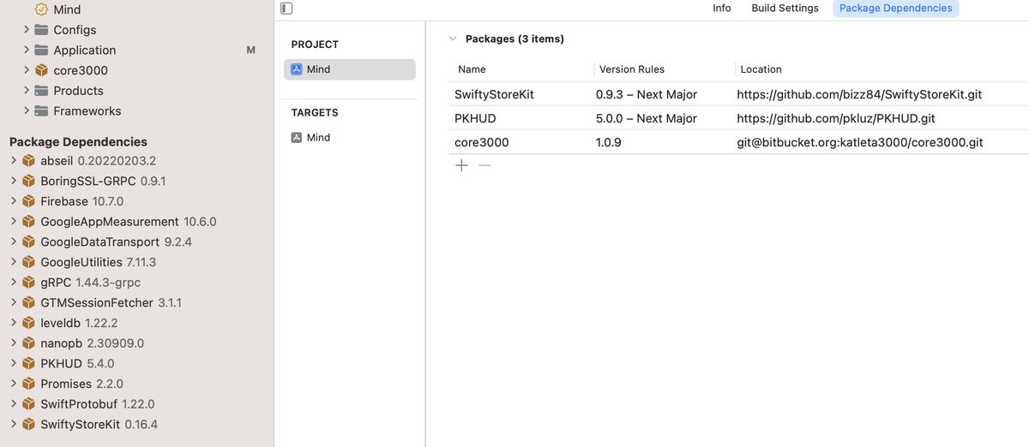
Task: Select the PKHUD row in packages table
Action: (x=738, y=118)
